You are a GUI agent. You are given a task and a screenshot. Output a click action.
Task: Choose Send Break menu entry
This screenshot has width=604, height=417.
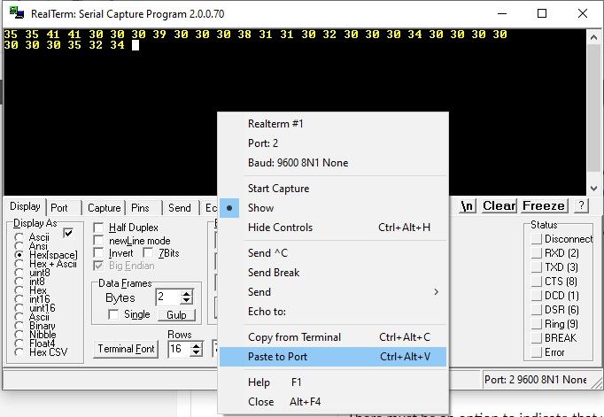[333, 273]
